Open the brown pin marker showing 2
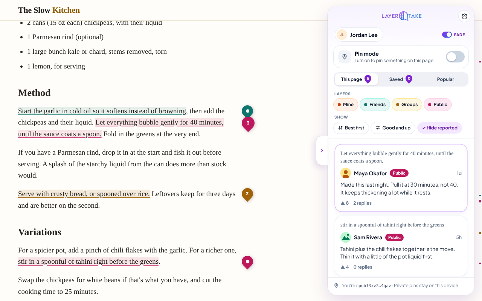482x301 pixels. [247, 195]
